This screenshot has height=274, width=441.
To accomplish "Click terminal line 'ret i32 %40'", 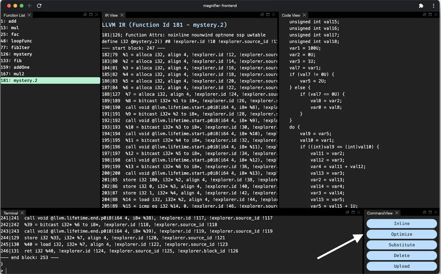I will [x=119, y=251].
